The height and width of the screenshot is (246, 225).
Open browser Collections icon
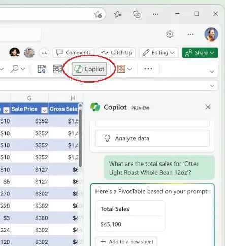(x=137, y=14)
